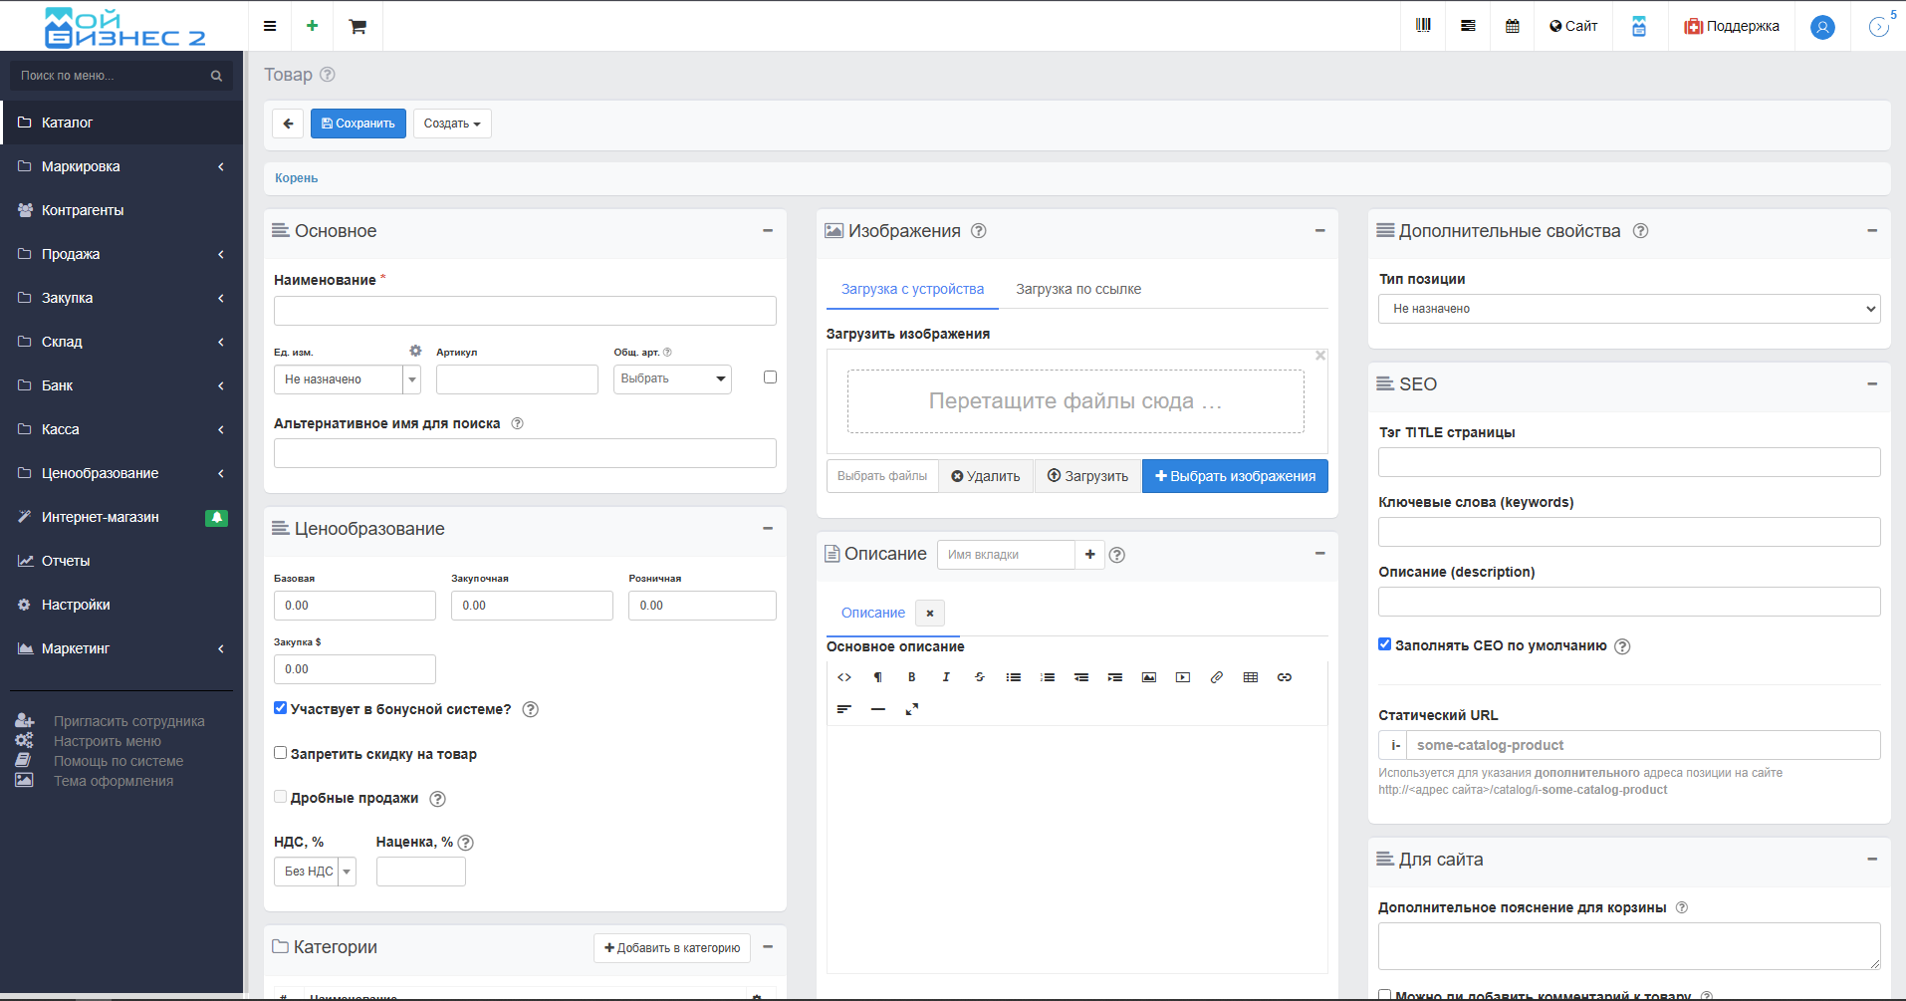Apply italic formatting in description editor
The height and width of the screenshot is (1001, 1906).
[946, 677]
